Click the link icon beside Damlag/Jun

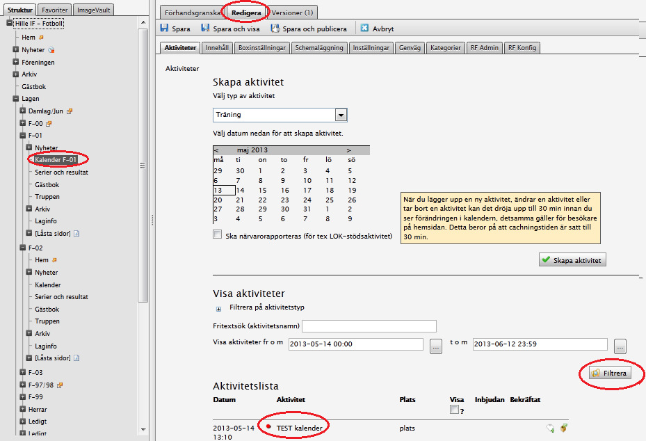point(70,111)
